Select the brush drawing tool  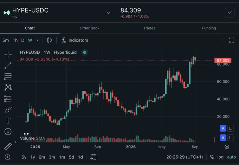point(8,110)
